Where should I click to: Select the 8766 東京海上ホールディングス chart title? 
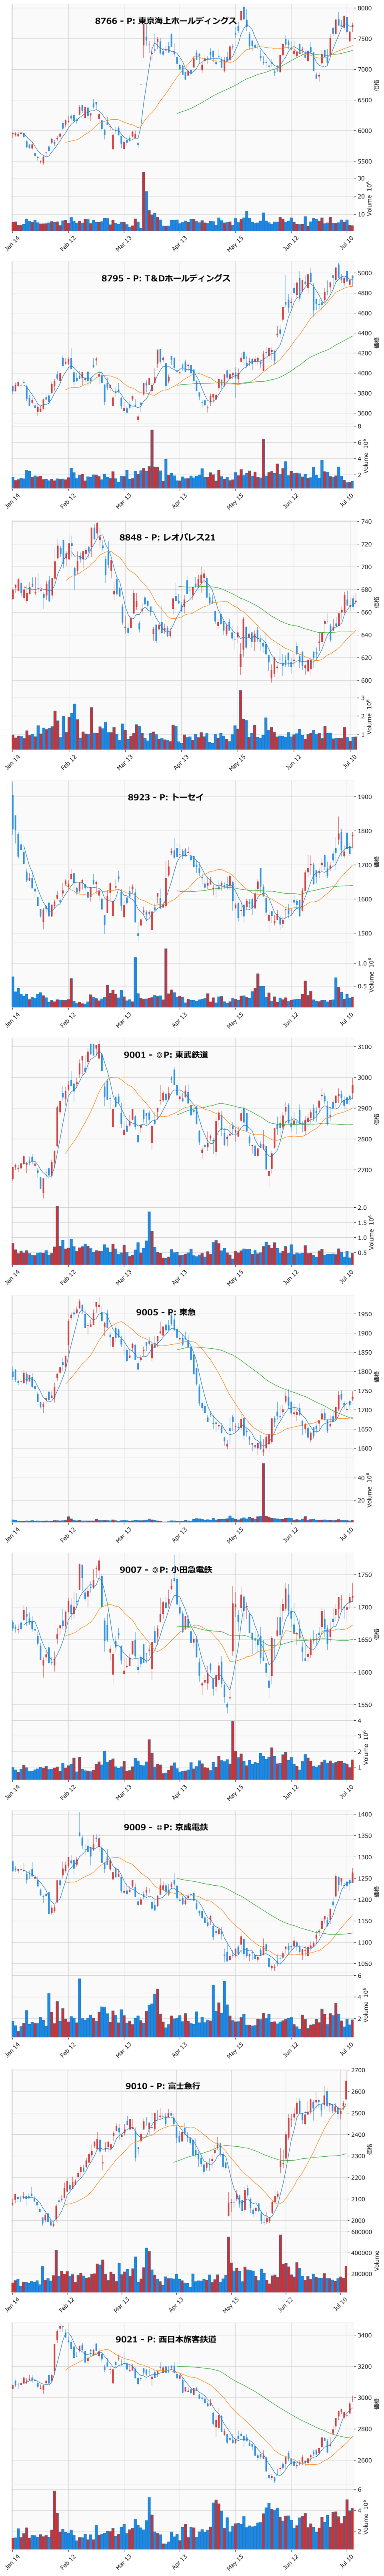click(166, 21)
